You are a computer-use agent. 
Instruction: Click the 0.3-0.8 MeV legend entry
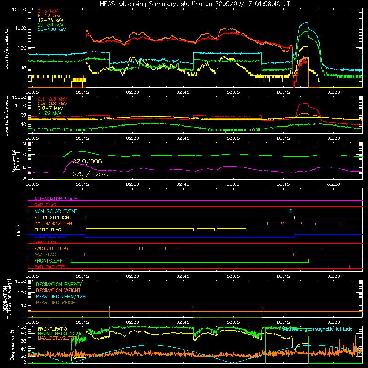pyautogui.click(x=52, y=103)
